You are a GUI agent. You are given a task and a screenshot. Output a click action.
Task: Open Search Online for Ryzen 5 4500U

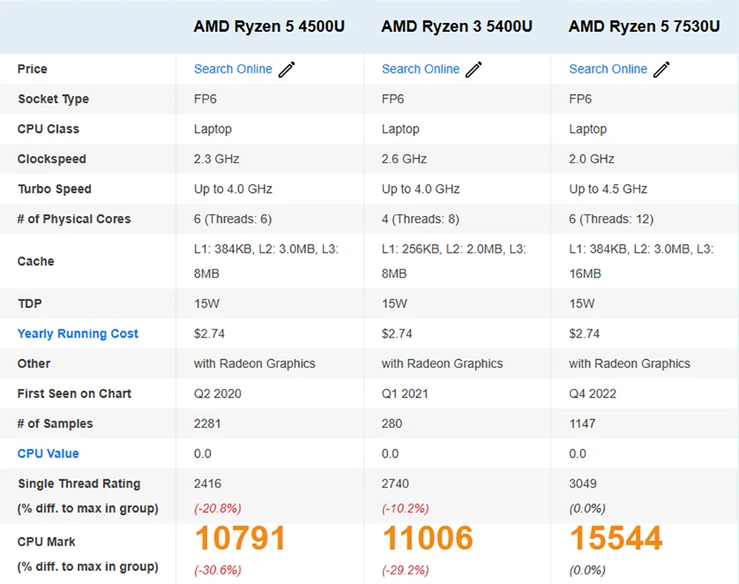pos(233,69)
